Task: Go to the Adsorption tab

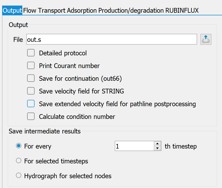Action: tap(82, 10)
